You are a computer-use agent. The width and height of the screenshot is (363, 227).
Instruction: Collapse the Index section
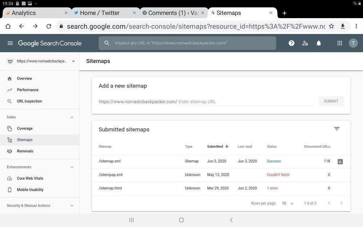pos(72,117)
